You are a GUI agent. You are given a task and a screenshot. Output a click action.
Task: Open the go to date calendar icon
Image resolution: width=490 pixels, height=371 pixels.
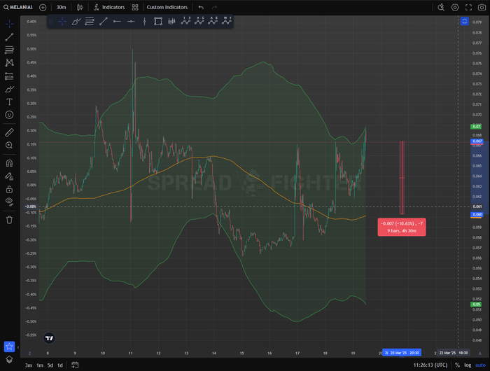(75, 365)
